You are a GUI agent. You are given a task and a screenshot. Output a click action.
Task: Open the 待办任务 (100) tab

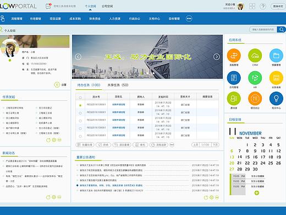89,85
